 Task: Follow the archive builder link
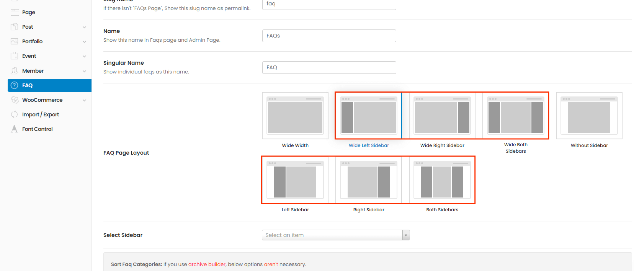tap(207, 264)
